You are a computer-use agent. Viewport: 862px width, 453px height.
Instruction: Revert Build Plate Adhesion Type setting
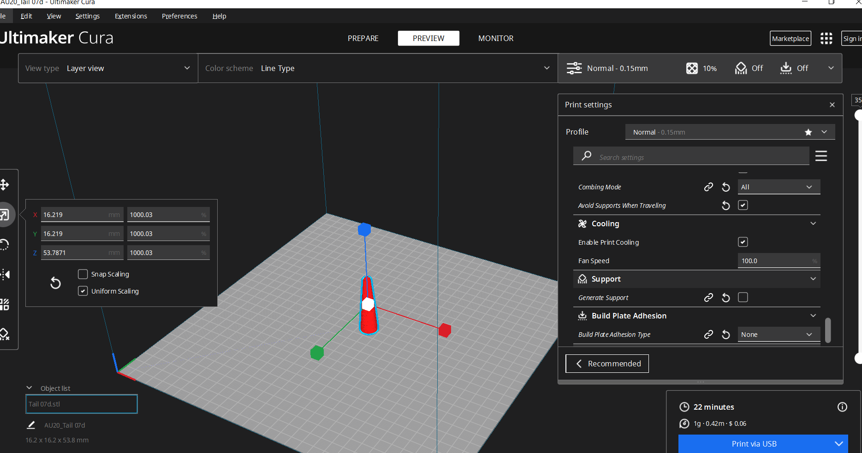point(725,334)
